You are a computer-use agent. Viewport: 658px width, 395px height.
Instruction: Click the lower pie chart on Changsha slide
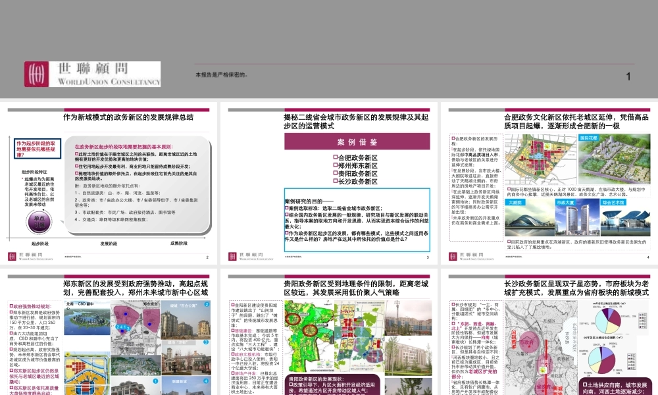coord(602,359)
